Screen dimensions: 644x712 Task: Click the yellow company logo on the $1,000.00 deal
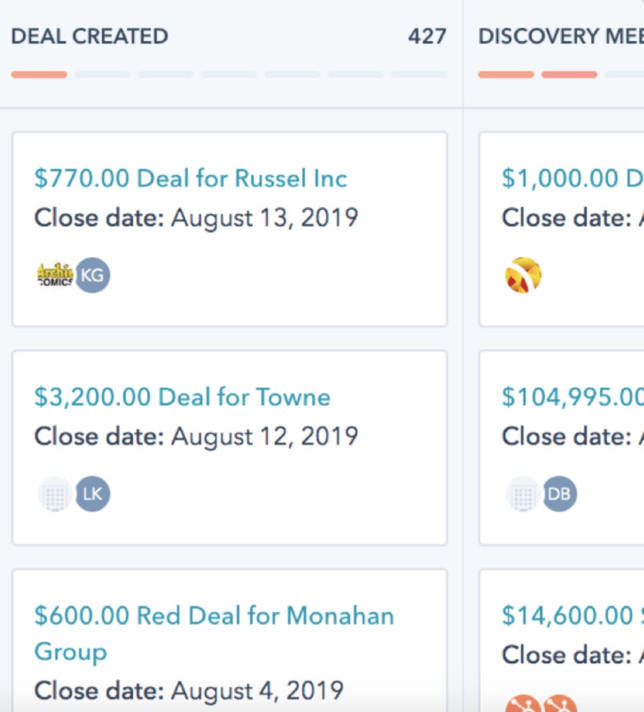click(x=525, y=274)
